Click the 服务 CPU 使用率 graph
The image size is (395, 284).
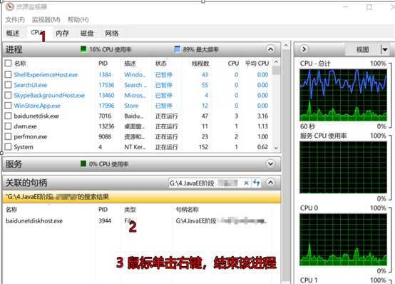343,167
